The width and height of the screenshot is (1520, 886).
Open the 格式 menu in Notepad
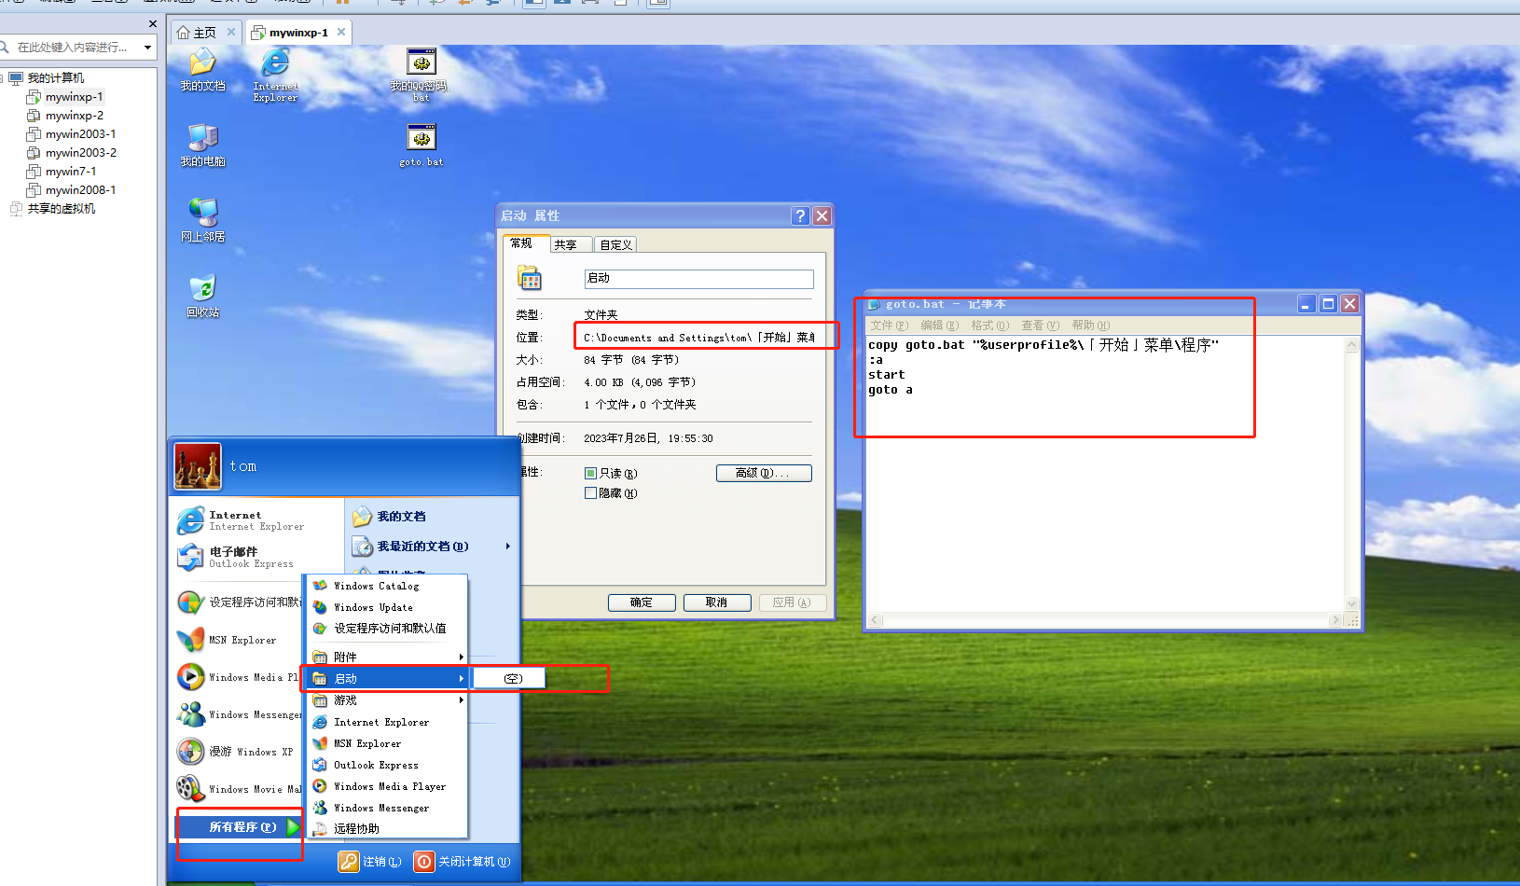tap(989, 325)
